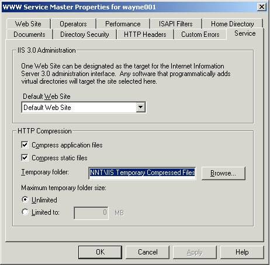270x265 pixels.
Task: Select the Custom Errors tab
Action: point(200,35)
